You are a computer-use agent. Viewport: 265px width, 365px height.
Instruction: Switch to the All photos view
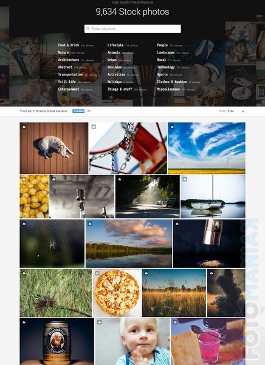[89, 111]
